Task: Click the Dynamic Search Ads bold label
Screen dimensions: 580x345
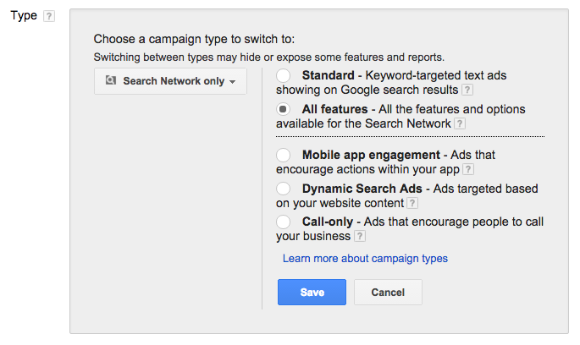Action: click(x=362, y=189)
